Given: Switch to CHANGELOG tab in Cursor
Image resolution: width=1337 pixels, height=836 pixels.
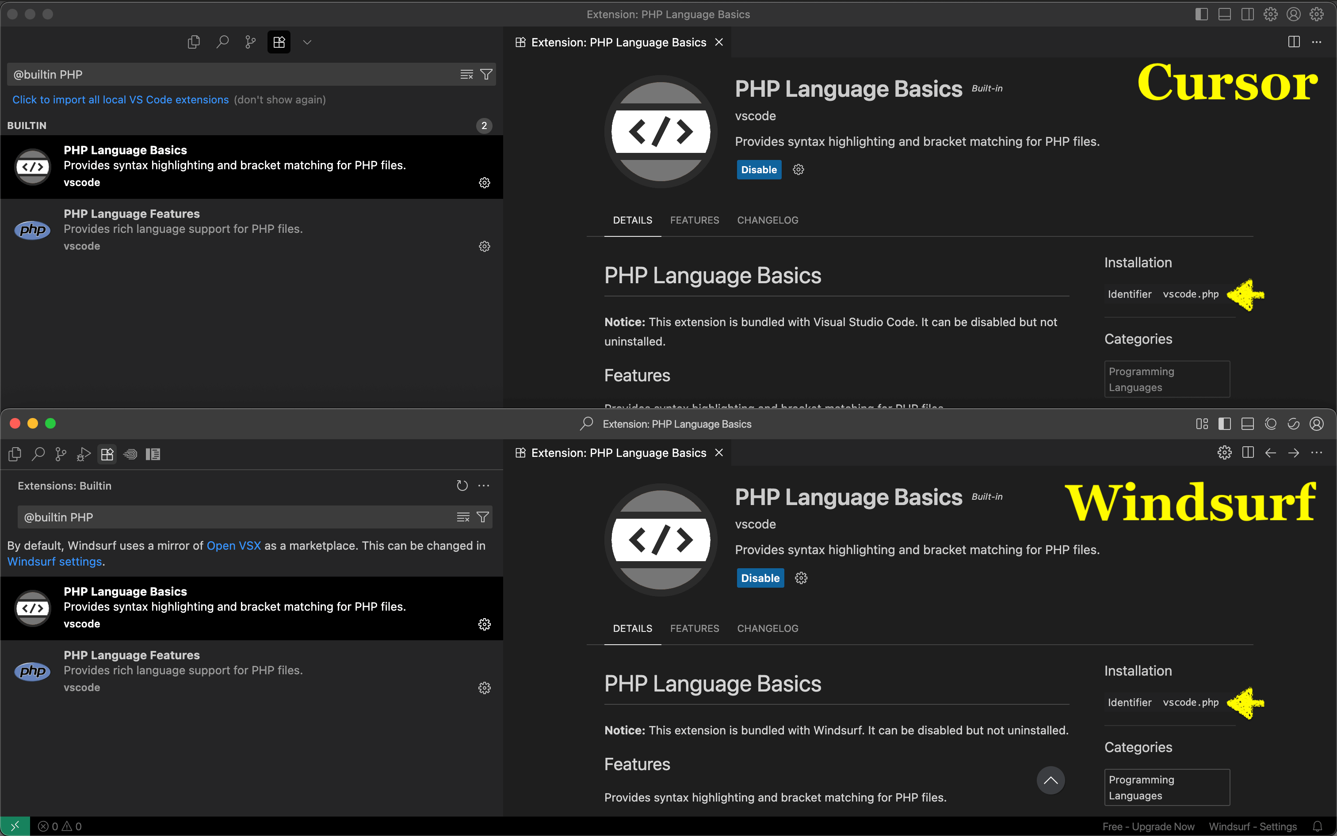Looking at the screenshot, I should coord(768,220).
